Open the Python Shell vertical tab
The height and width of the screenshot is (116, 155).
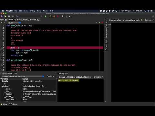point(106,45)
